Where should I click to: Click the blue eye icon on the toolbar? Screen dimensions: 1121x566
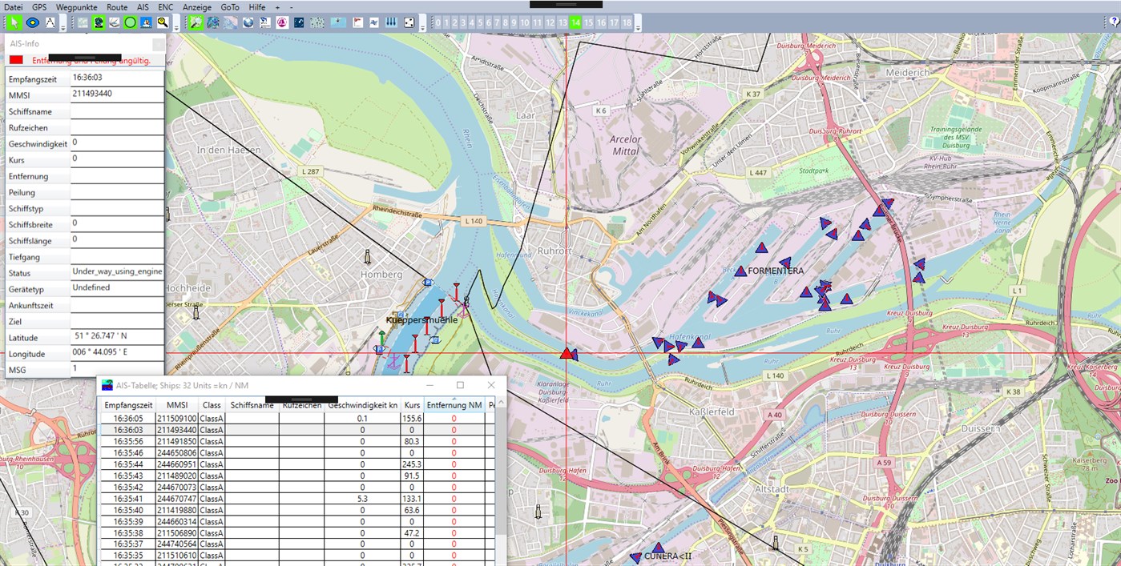point(32,23)
